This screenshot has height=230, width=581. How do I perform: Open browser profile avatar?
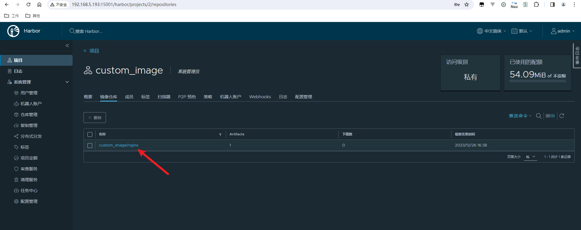(563, 5)
